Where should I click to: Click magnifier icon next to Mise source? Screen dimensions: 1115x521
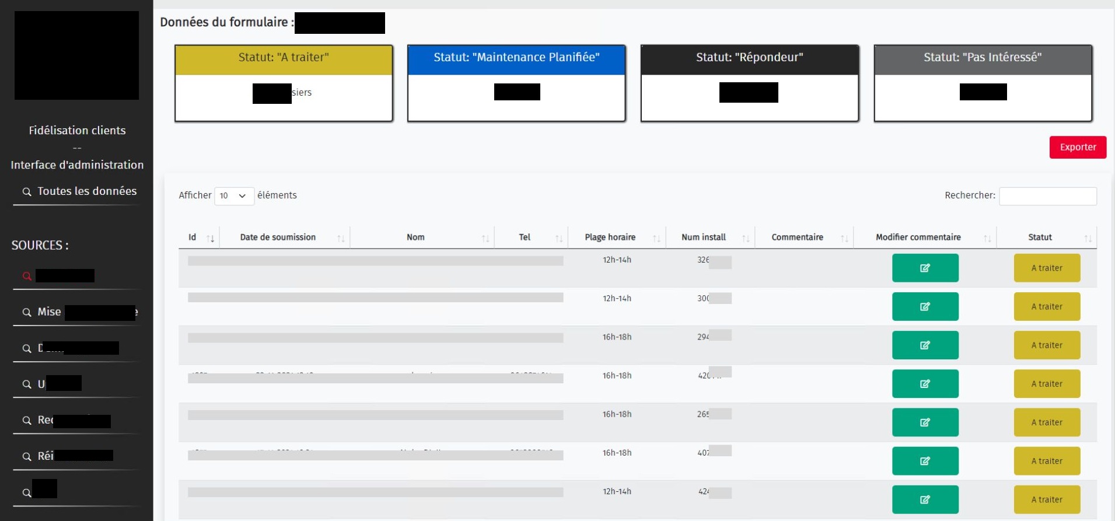click(x=27, y=313)
